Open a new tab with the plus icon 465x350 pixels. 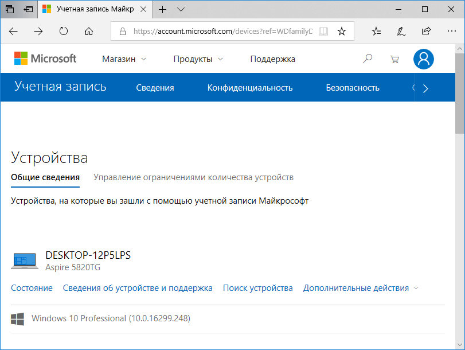(x=162, y=10)
